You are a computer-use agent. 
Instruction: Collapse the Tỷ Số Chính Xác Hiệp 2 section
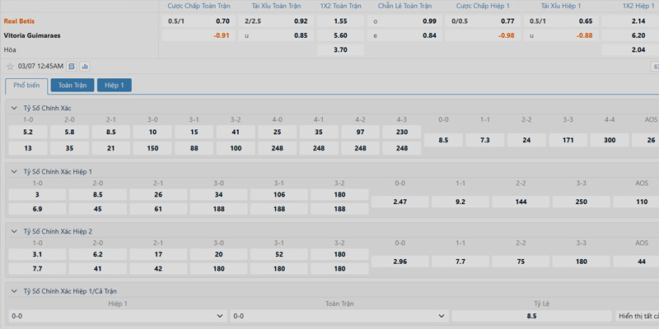point(14,231)
